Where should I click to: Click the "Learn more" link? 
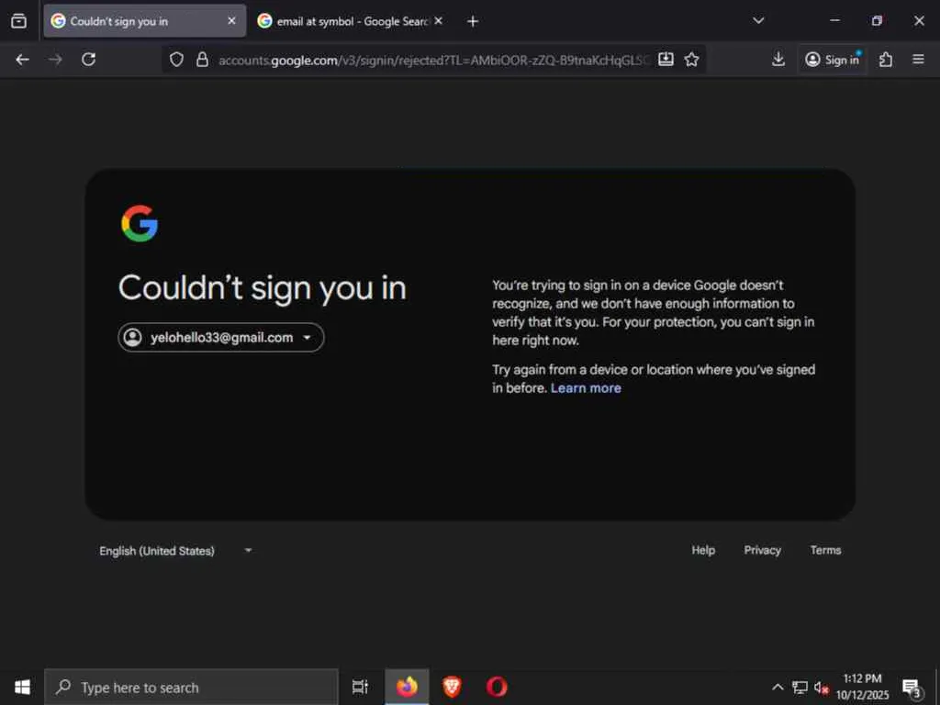coord(586,388)
